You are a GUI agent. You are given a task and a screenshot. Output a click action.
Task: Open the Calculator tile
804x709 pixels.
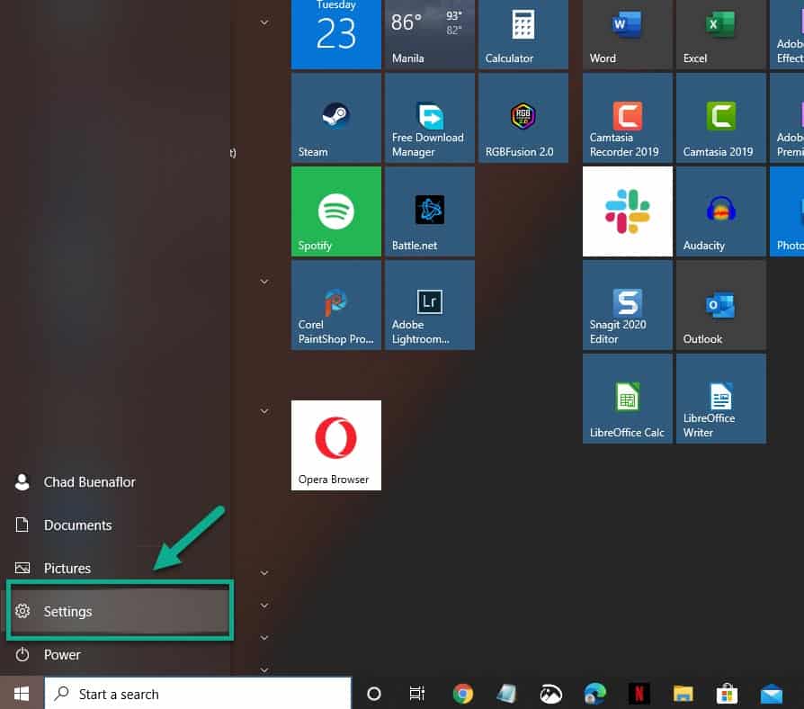(x=523, y=34)
